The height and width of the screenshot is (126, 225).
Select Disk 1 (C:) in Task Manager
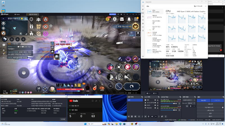pos(155,28)
